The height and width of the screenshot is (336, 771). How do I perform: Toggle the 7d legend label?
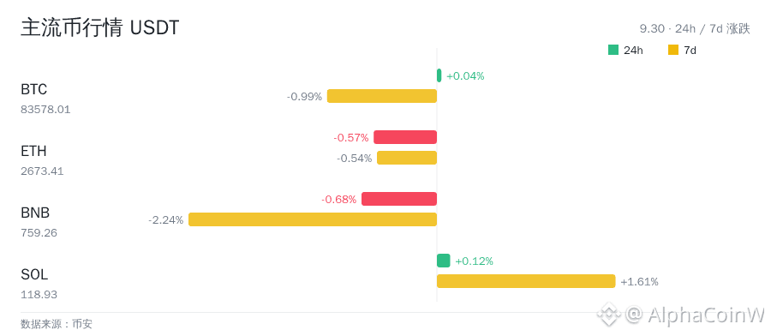[x=690, y=51]
